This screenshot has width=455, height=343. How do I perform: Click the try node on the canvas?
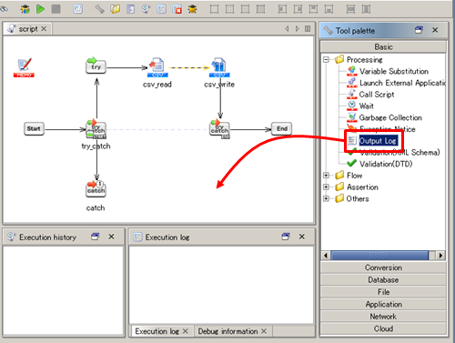[x=96, y=66]
